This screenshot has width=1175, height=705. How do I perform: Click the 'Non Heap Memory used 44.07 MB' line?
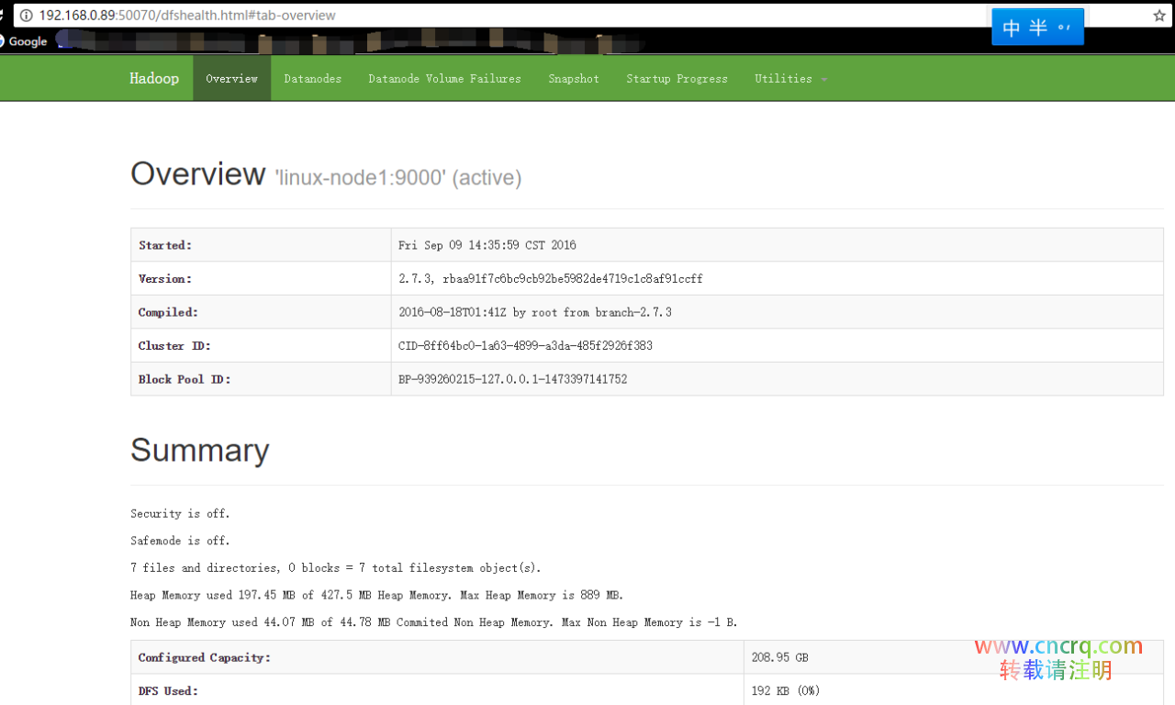pyautogui.click(x=434, y=622)
